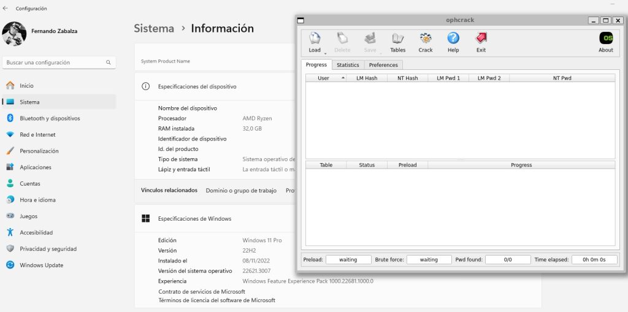Click the Time elapsed field
628x312 pixels.
(x=594, y=259)
